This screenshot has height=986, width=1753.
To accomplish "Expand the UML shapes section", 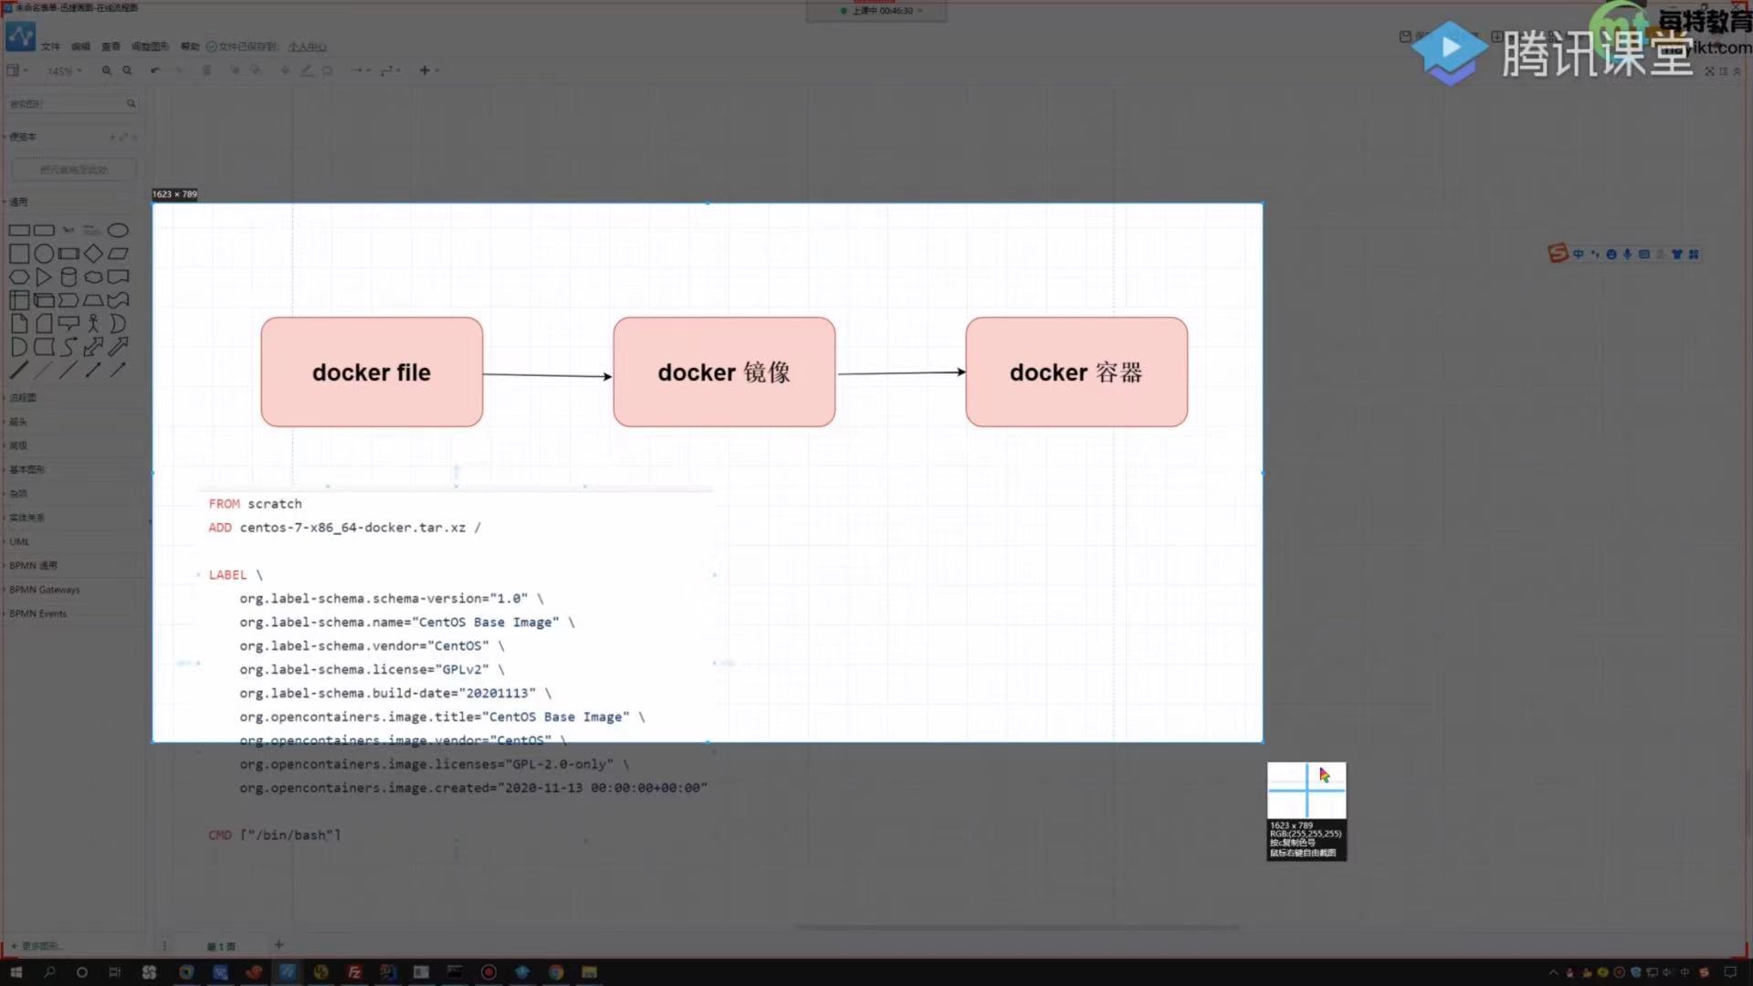I will tap(19, 541).
